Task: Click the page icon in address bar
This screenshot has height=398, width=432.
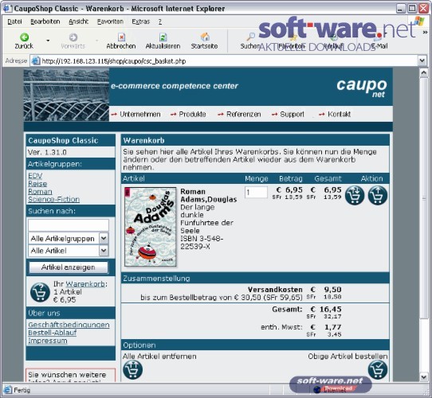Action: click(x=36, y=60)
